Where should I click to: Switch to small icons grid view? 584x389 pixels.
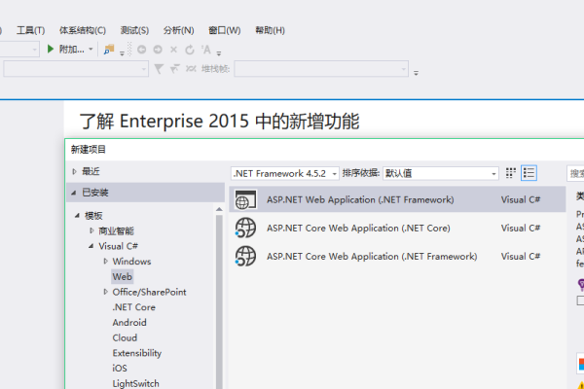point(510,173)
